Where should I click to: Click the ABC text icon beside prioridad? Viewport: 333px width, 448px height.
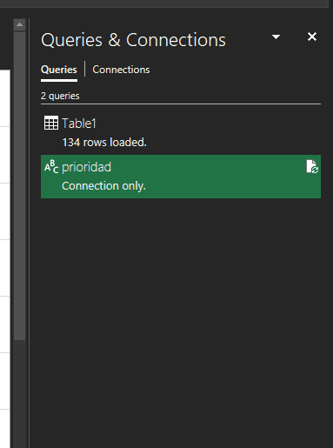tap(51, 167)
